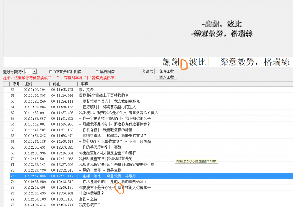Select row 76 什麼時候離開
This screenshot has width=293, height=207.
click(x=151, y=193)
